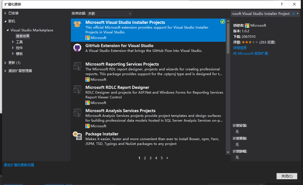The height and width of the screenshot is (185, 303).
Task: Click the version number 1.0.2
Action: point(245,31)
